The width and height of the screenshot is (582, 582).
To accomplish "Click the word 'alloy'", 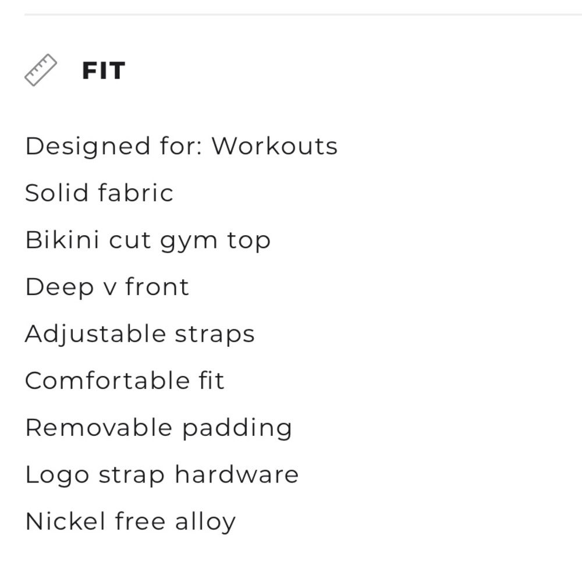I will pyautogui.click(x=205, y=522).
